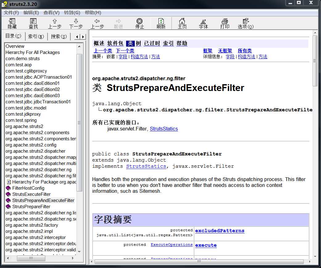Go to 下一个类 link
Image resolution: width=321 pixels, height=268 pixels.
click(x=125, y=51)
